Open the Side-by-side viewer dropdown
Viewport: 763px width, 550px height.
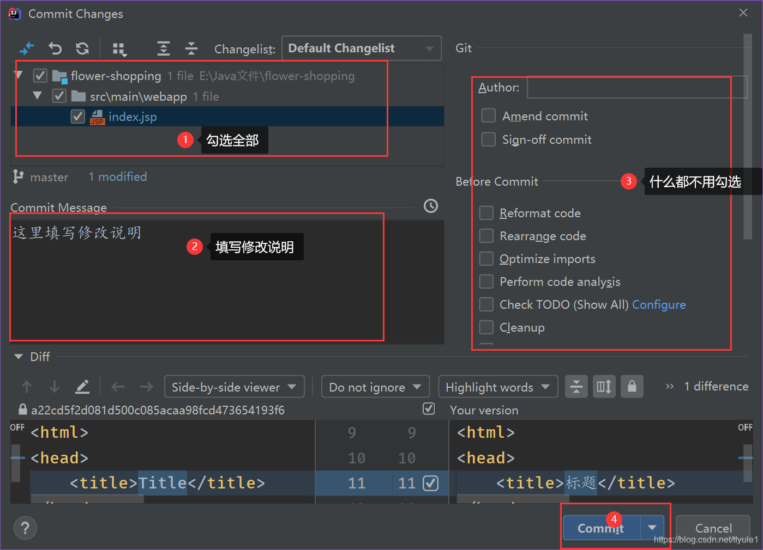[235, 387]
